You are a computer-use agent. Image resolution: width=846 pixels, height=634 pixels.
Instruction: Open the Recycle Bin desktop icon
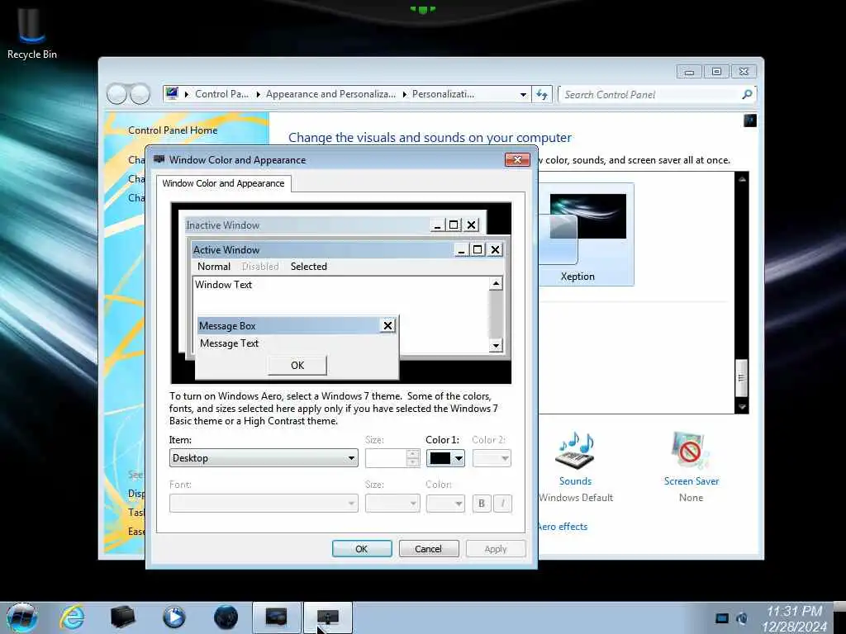(31, 32)
